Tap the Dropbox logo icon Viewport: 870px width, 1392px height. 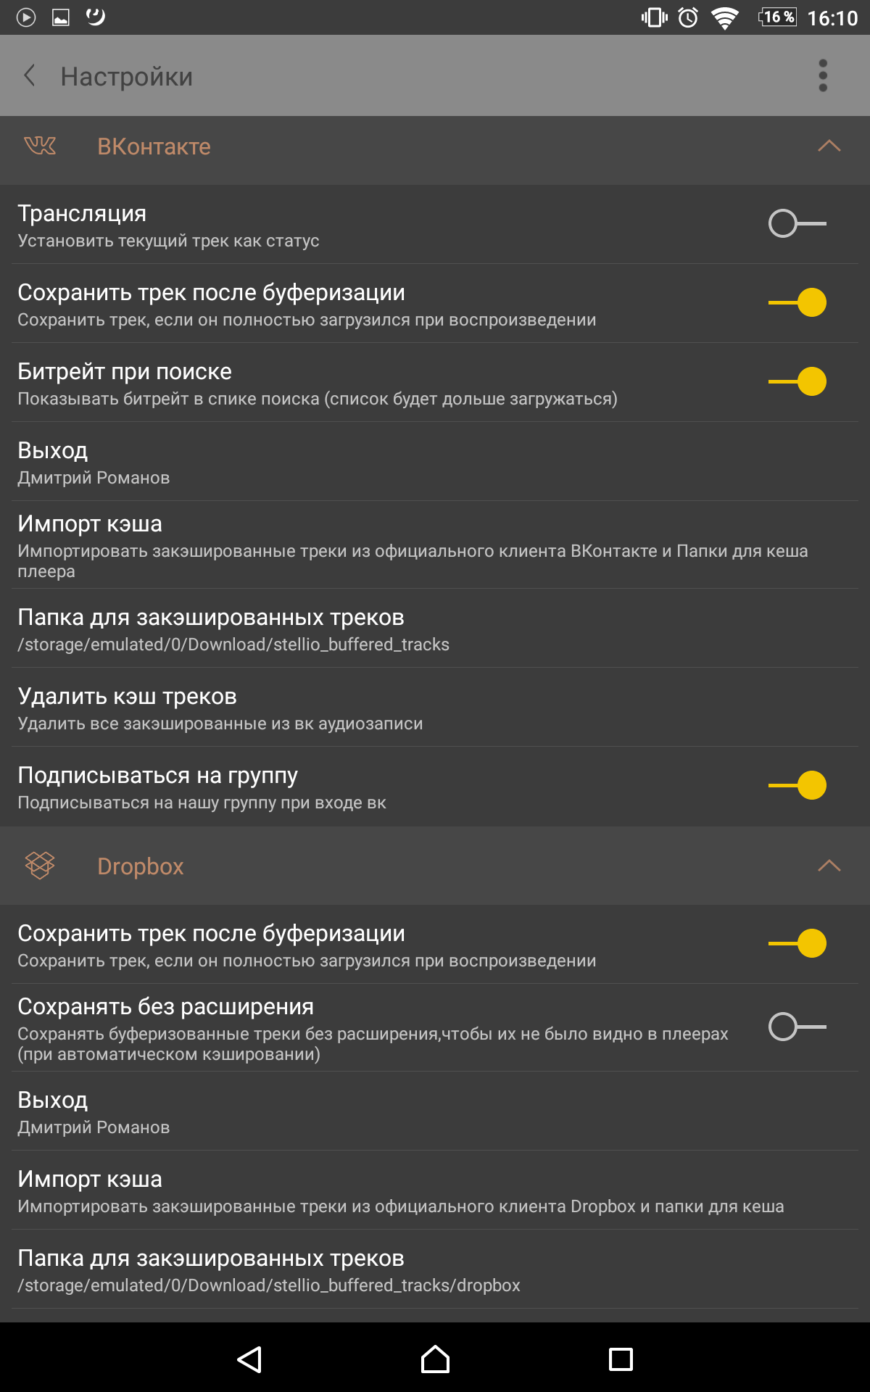(x=40, y=865)
